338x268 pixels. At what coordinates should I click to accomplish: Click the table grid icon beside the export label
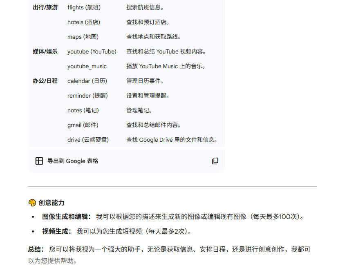pyautogui.click(x=39, y=161)
